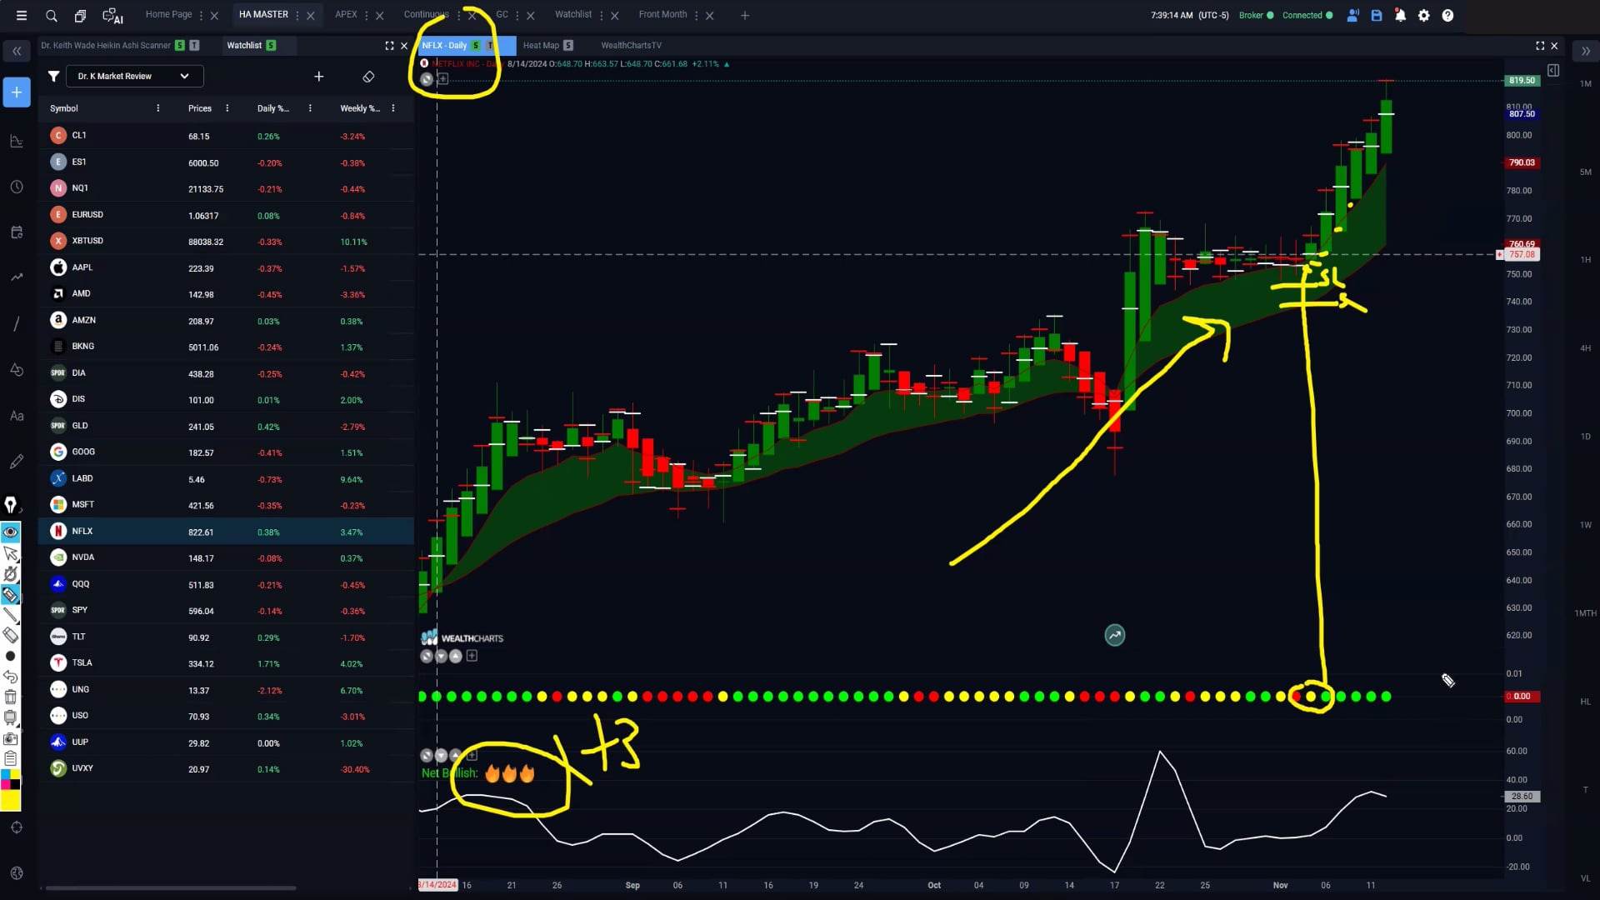The image size is (1600, 900).
Task: Toggle the S link badge on NFLX tab
Action: point(476,45)
